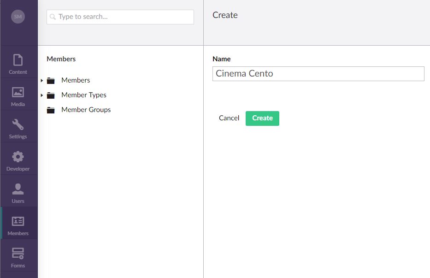Cancel the create dialog

click(x=229, y=118)
